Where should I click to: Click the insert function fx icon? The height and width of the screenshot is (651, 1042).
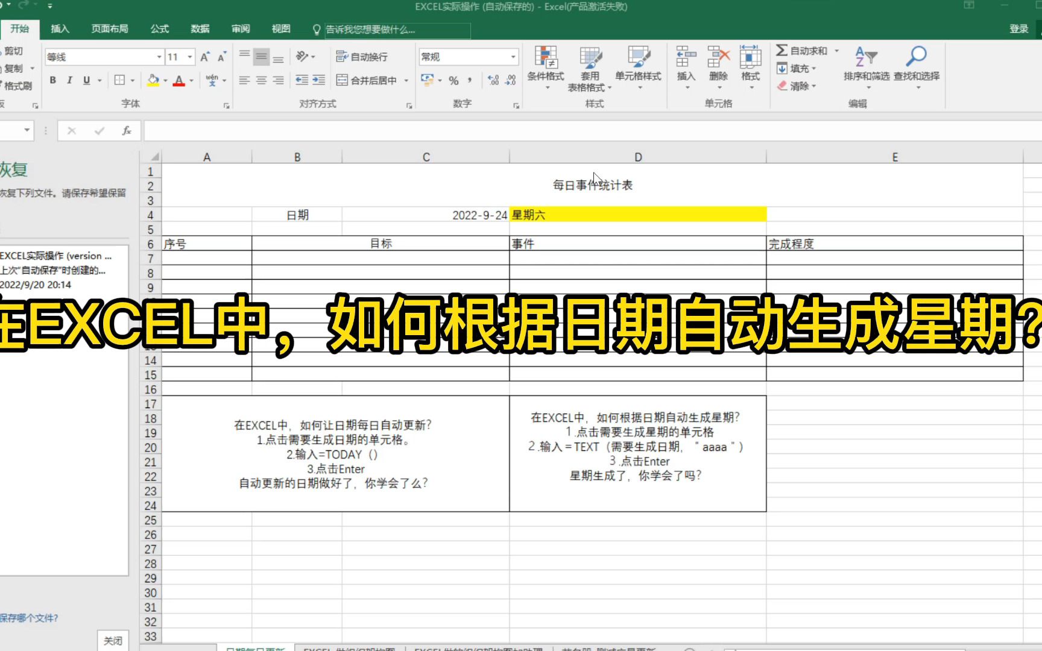pos(127,130)
